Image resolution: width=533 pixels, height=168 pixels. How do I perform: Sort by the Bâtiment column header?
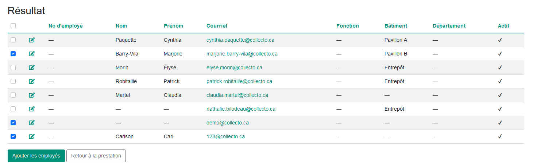[395, 26]
